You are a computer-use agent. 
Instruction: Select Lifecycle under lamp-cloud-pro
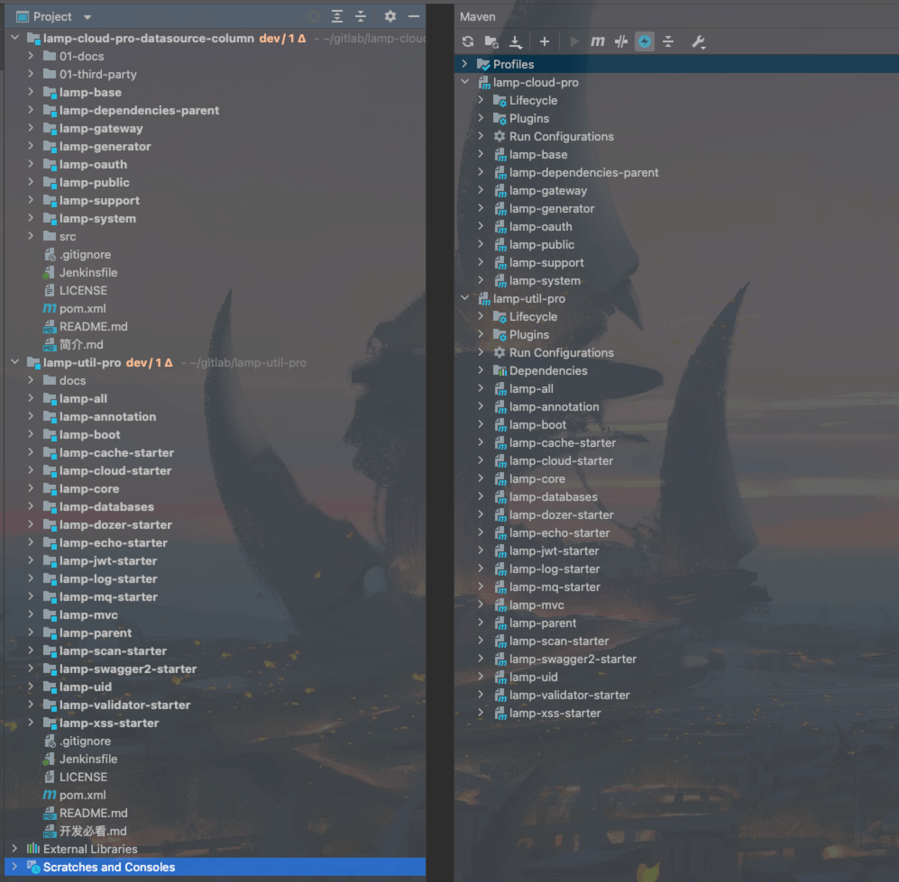[x=533, y=100]
